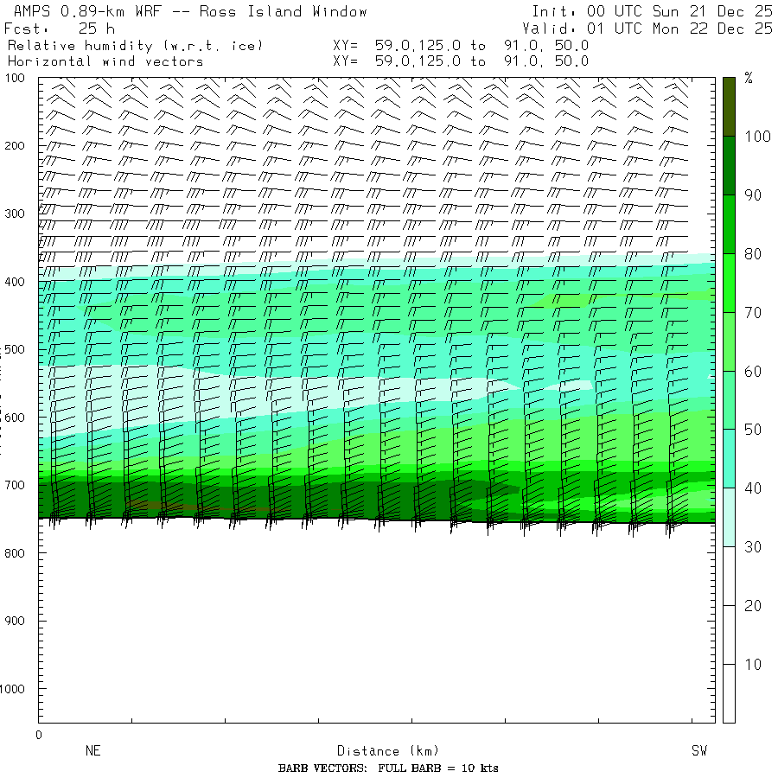778x778 pixels.
Task: Pick the mint 50–60 percent swatch
Action: pyautogui.click(x=729, y=400)
